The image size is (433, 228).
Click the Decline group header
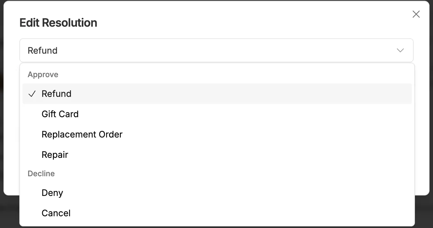point(41,173)
